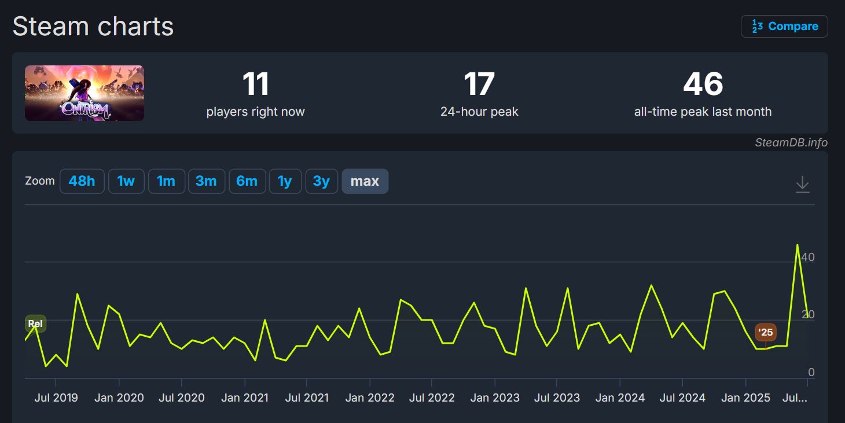Viewport: 845px width, 423px height.
Task: Click the highest peak point on chart line
Action: (798, 245)
